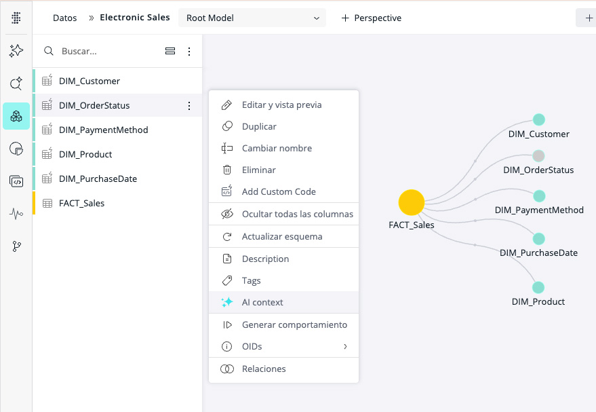
Task: Click the search magnifier icon in table list
Action: click(x=49, y=51)
